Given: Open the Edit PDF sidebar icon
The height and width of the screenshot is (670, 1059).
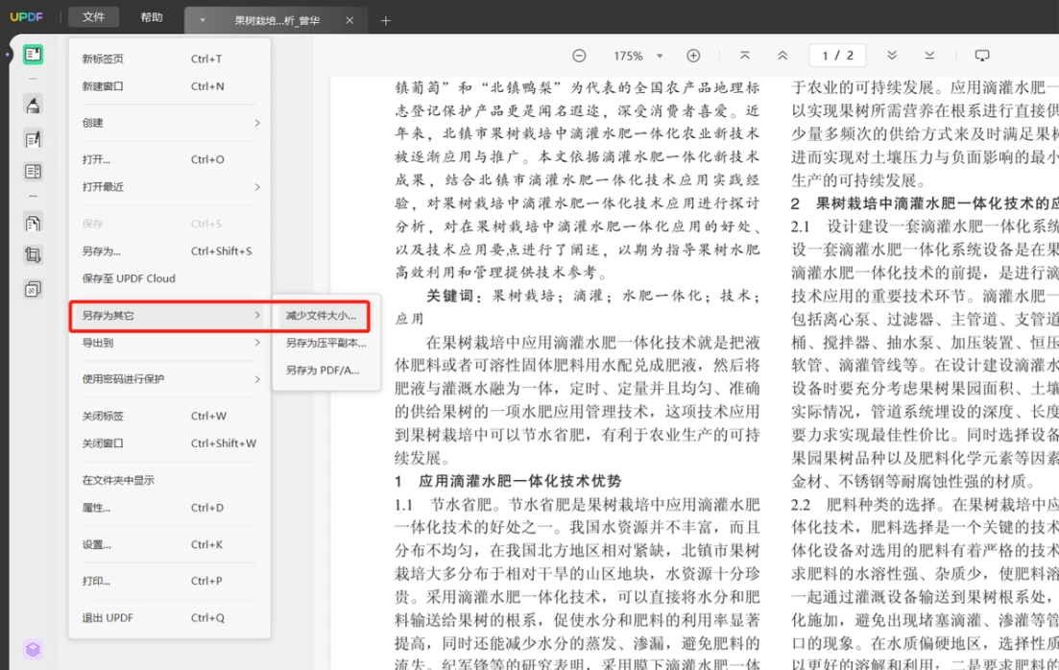Looking at the screenshot, I should point(33,139).
